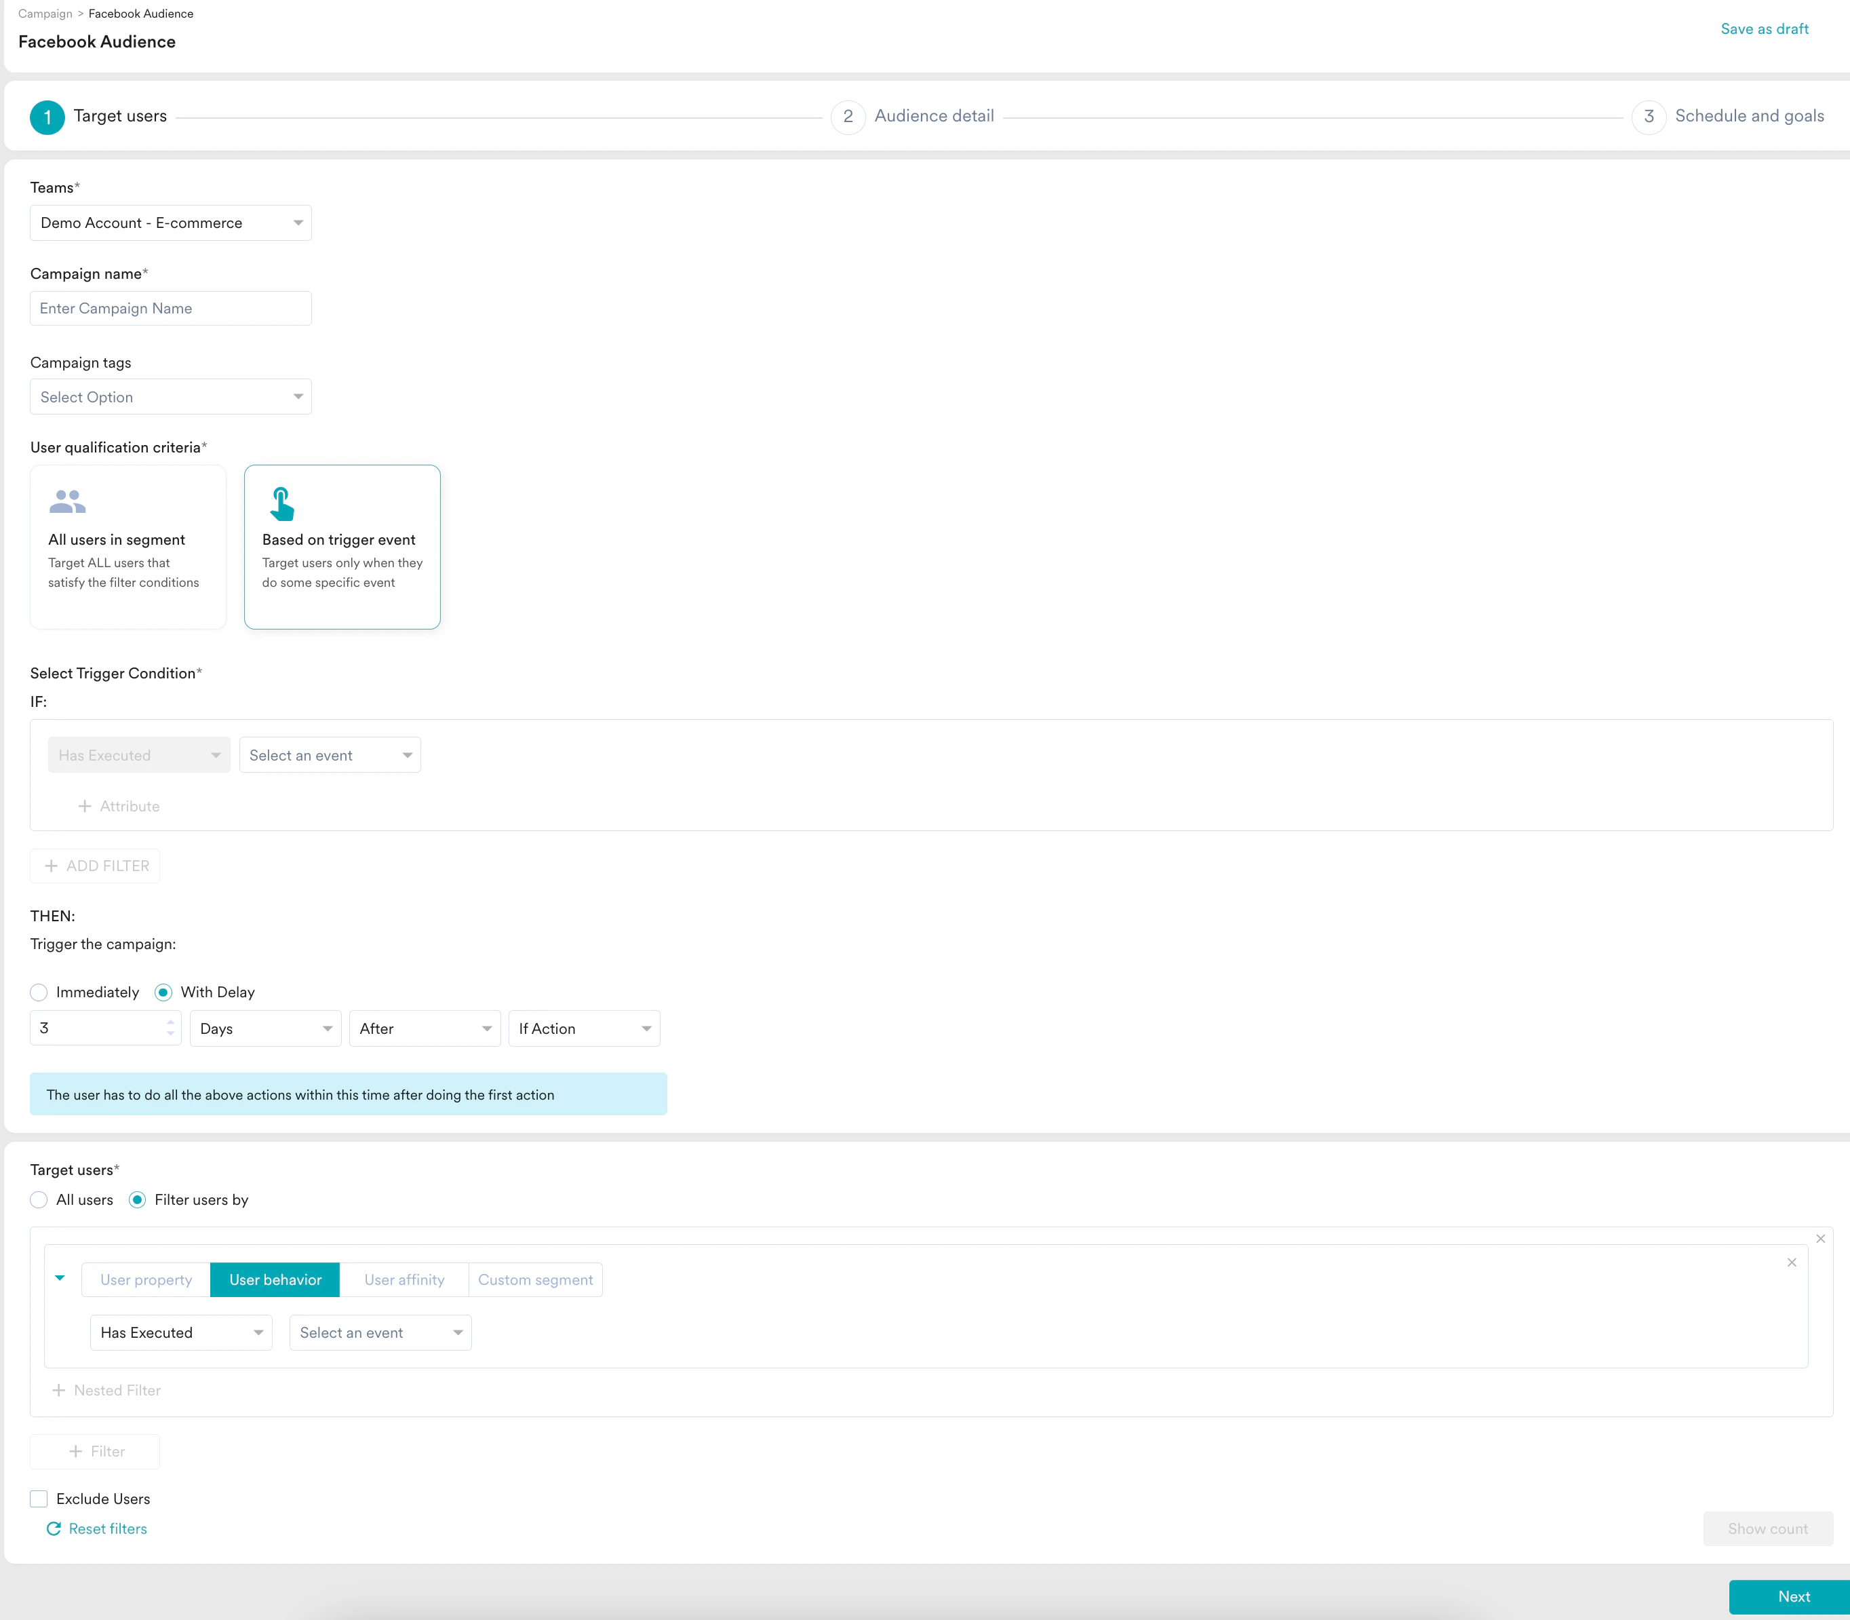The width and height of the screenshot is (1850, 1620).
Task: Click the plus icon on ADD FILTER
Action: [52, 865]
